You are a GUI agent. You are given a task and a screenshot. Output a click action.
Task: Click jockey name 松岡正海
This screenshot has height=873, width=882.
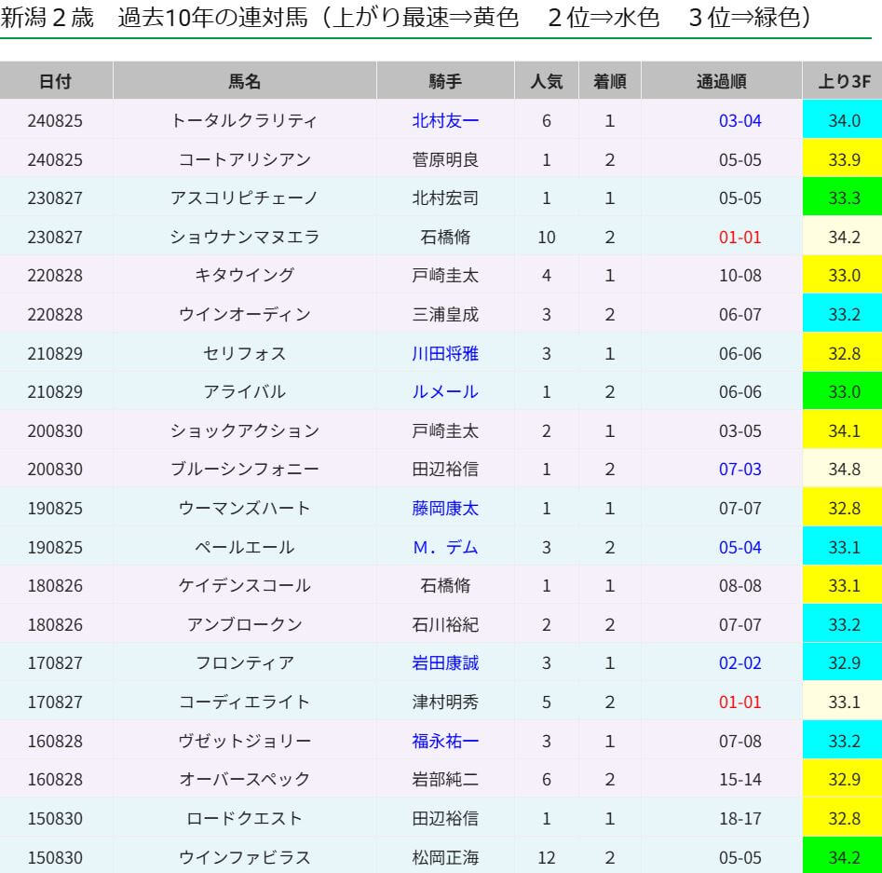point(445,857)
